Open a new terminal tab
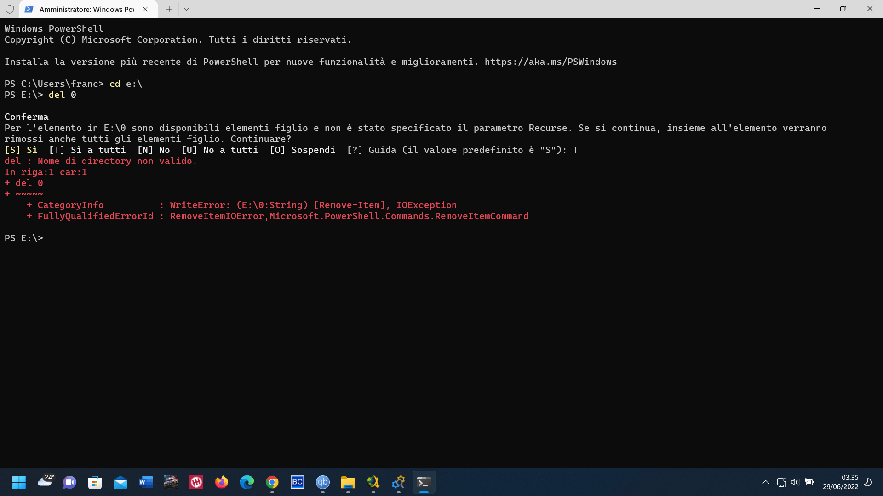This screenshot has width=883, height=496. coord(169,9)
